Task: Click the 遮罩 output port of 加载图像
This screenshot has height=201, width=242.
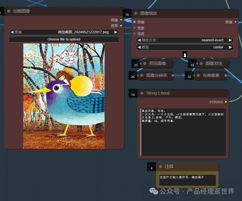Action: 121,26
